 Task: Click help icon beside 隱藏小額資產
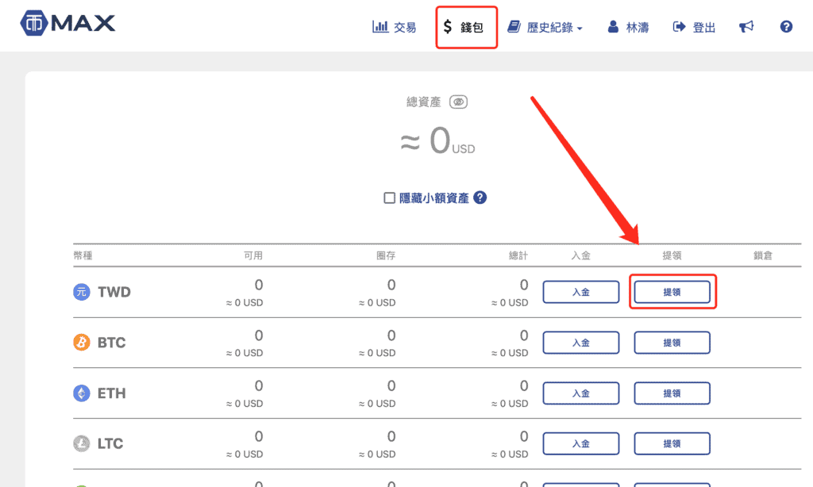click(480, 197)
